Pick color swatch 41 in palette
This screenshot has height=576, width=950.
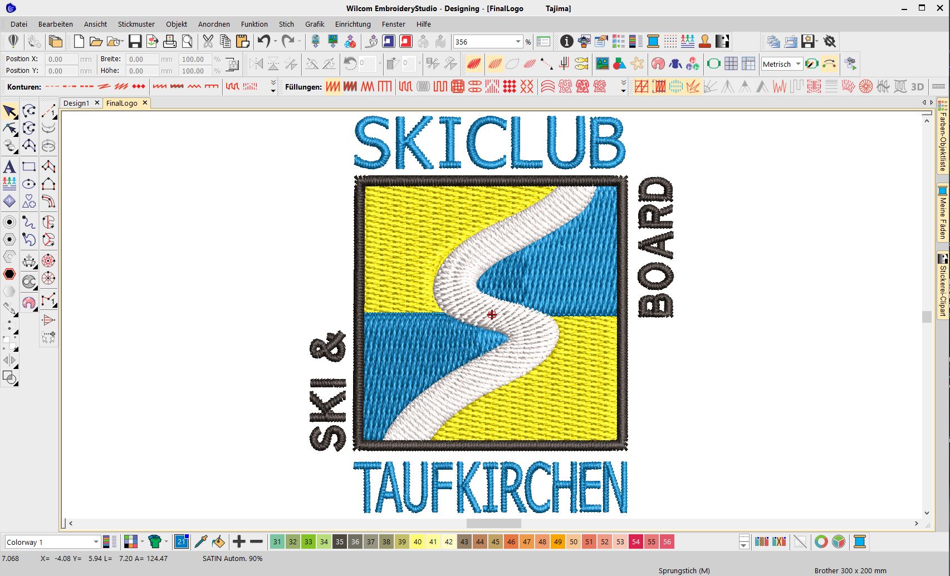tap(433, 541)
